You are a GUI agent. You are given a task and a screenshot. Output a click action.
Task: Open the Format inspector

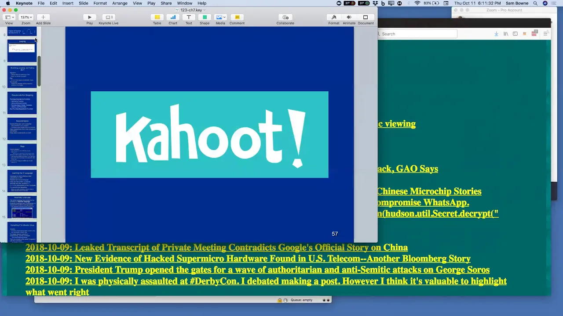(x=334, y=17)
